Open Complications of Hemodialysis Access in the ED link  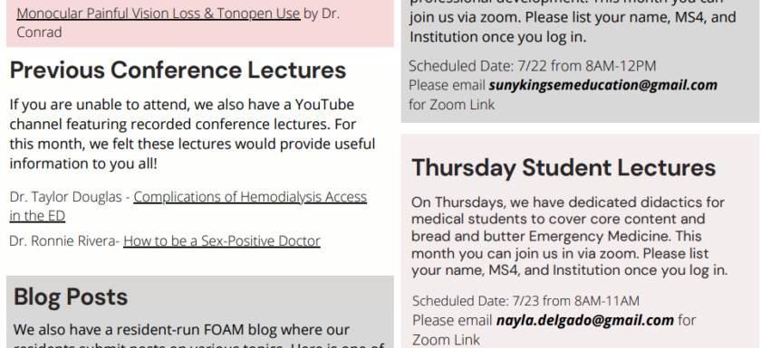click(x=188, y=206)
